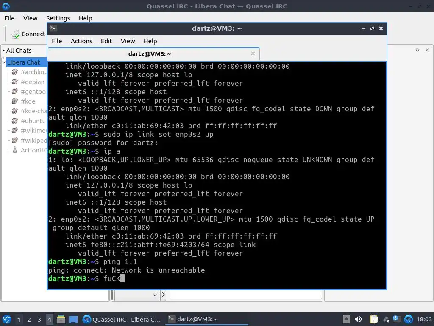Click the 18:03 clock
Viewport: 434px width, 326px height.
tap(424, 319)
